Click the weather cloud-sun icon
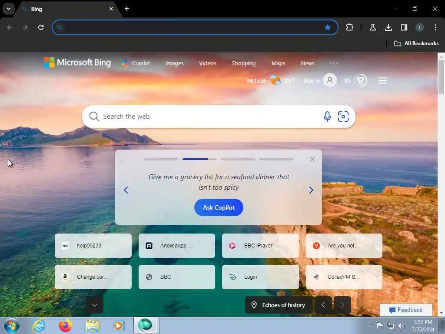 pos(275,80)
